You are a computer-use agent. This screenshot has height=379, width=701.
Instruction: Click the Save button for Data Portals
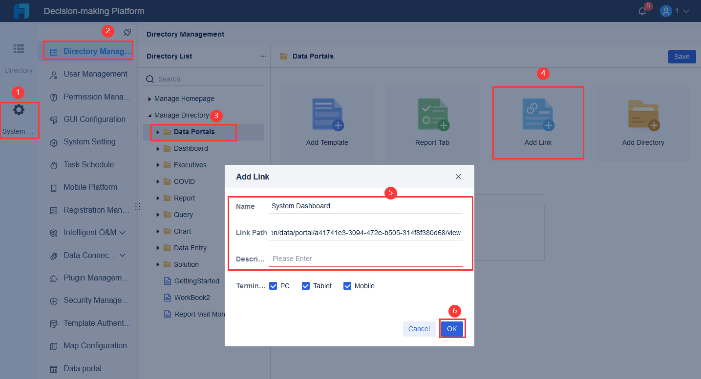click(x=682, y=57)
